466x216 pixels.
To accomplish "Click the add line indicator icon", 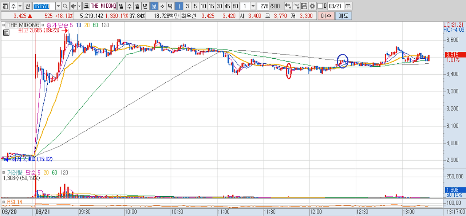I will point(296,6).
